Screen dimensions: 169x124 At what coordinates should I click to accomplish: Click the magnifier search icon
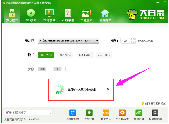click(x=49, y=112)
